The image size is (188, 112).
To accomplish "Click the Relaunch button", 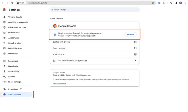I will [x=130, y=34].
